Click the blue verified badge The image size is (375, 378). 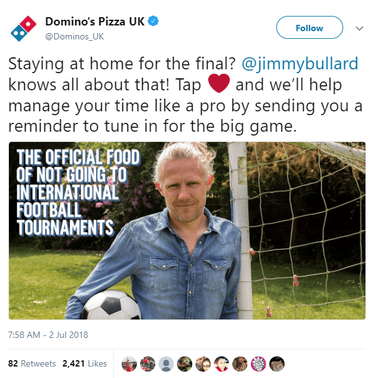click(153, 21)
